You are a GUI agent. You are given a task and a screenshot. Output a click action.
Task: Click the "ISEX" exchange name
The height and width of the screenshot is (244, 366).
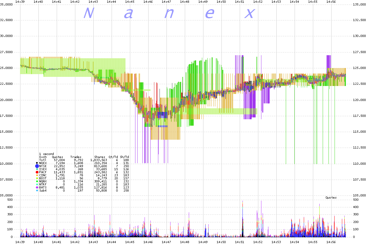(43, 169)
